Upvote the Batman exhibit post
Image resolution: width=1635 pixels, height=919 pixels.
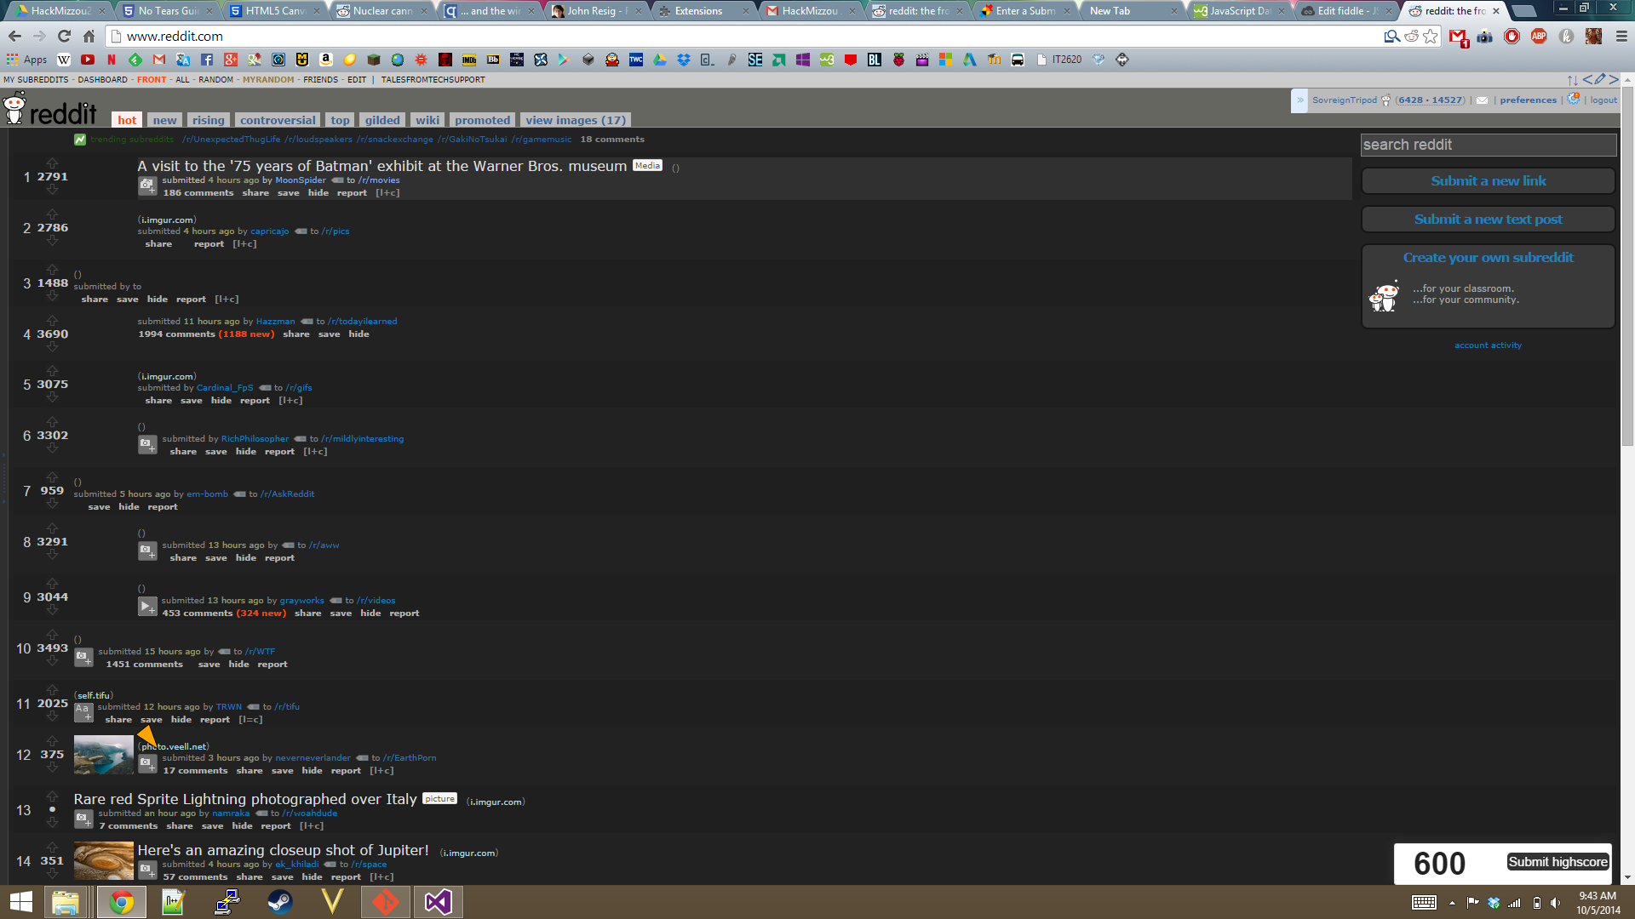(52, 163)
